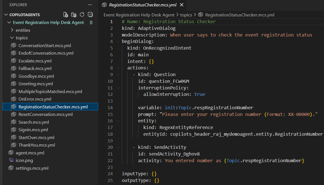Viewport: 324px width, 185px height.
Task: Fold the beginDialog block at line 4
Action: (x=118, y=42)
